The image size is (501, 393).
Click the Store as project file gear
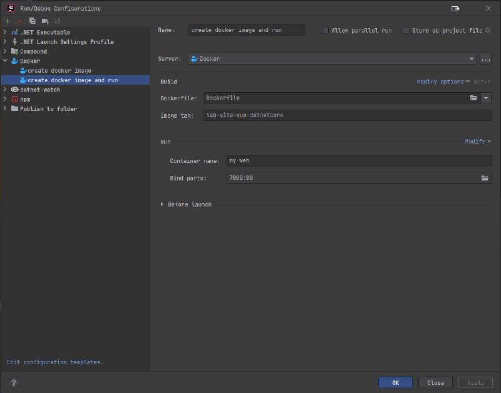click(x=488, y=30)
